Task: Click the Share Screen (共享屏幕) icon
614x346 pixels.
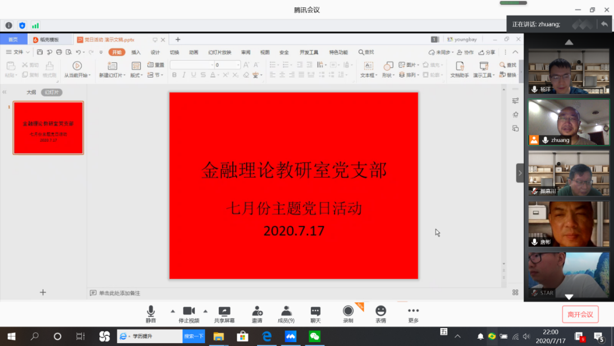Action: point(224,312)
